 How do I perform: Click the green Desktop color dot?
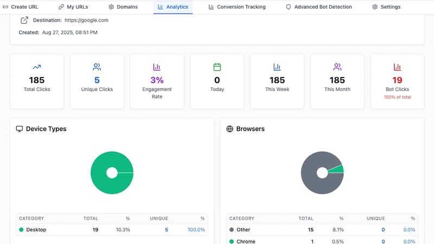coord(21,229)
